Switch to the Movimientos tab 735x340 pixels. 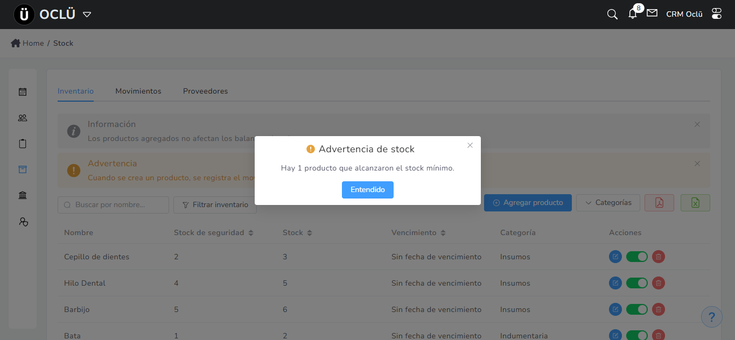coord(138,91)
